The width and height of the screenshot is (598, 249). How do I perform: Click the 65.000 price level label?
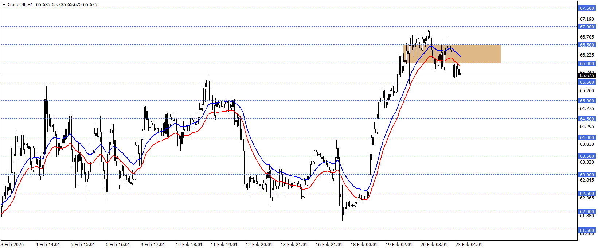click(587, 101)
